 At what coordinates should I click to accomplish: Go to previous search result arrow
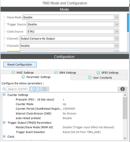tap(34, 89)
